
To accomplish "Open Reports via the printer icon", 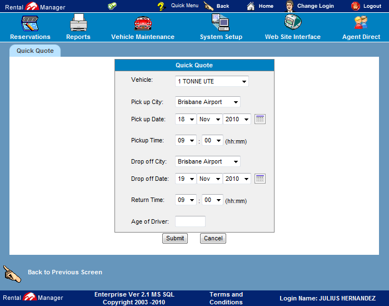I will coord(78,23).
